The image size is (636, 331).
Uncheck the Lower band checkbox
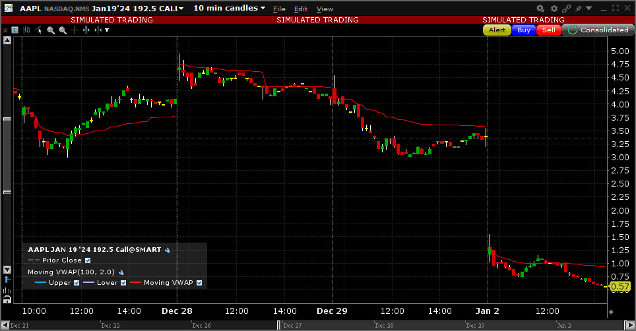point(123,283)
